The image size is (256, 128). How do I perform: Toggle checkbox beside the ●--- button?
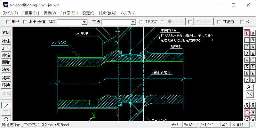[163, 22]
